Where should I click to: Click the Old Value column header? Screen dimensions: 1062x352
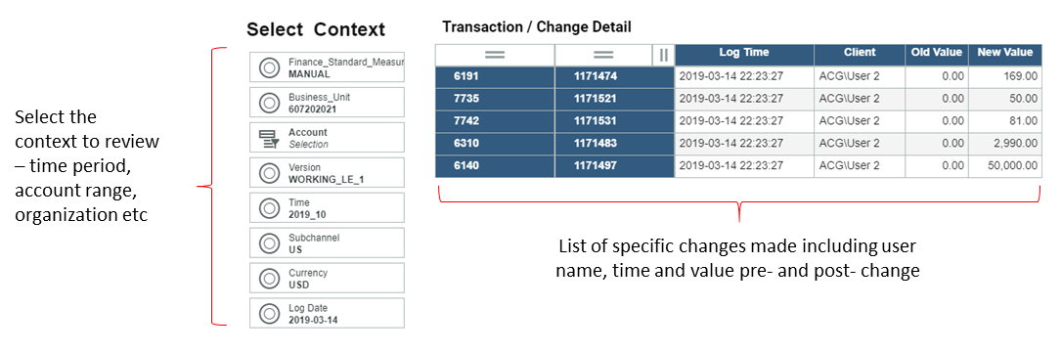[937, 54]
